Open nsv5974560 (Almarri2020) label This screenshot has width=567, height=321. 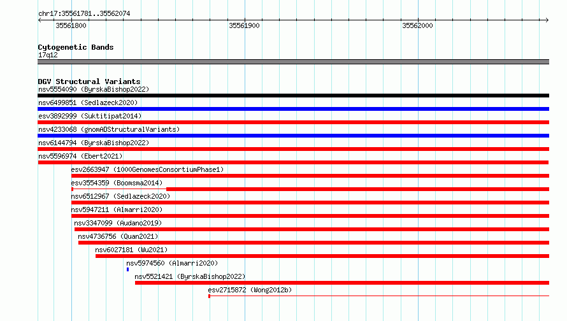[172, 263]
